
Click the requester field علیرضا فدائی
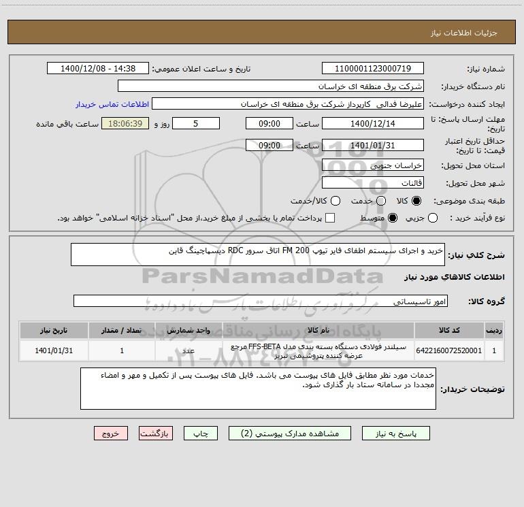pyautogui.click(x=288, y=104)
